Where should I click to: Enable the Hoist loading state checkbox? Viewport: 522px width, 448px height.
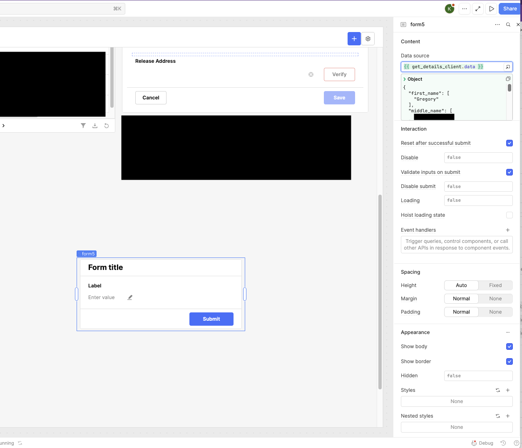pos(509,215)
